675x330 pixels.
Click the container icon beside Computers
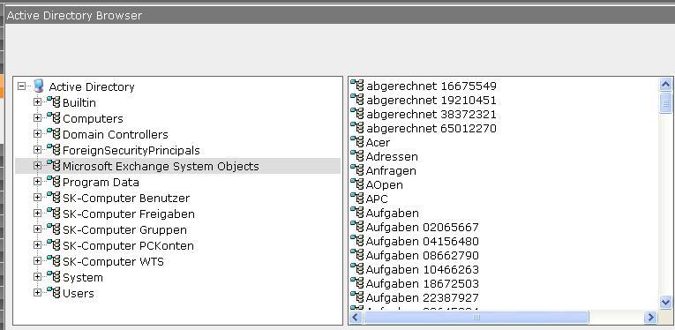[x=53, y=118]
